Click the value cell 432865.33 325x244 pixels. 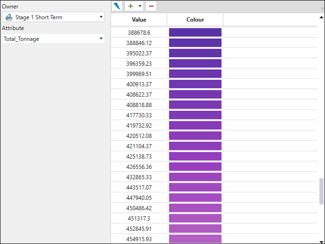tap(139, 177)
